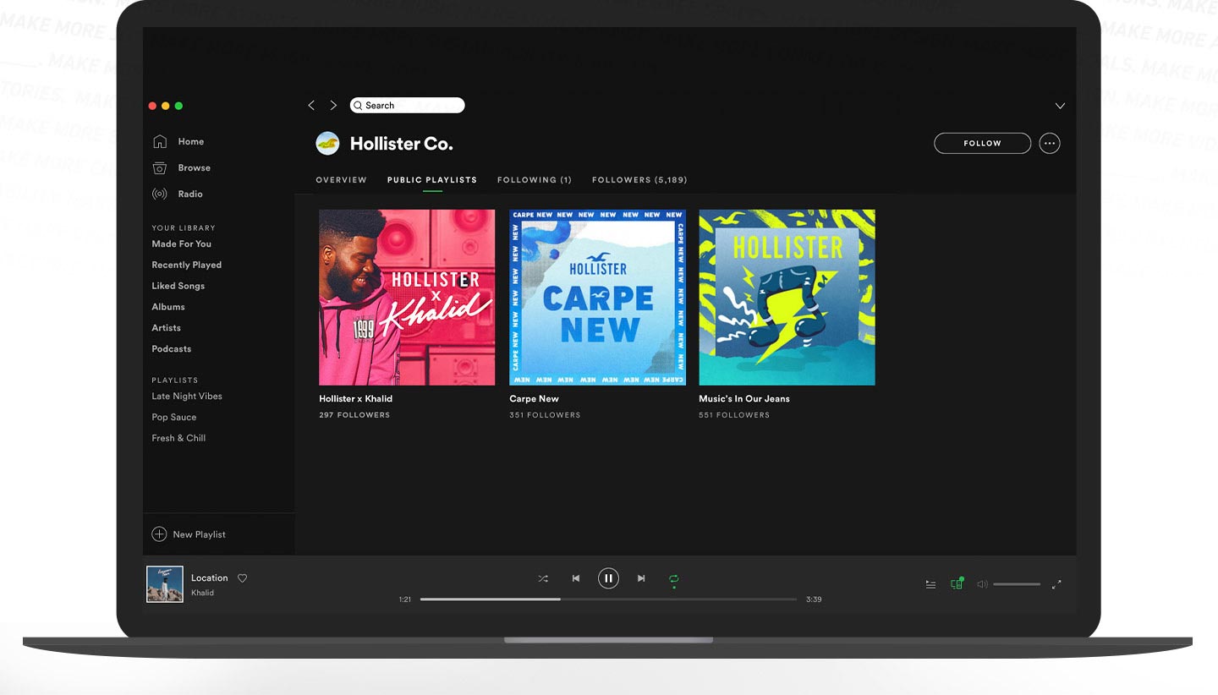Open Home in the sidebar
The width and height of the screenshot is (1218, 695).
pyautogui.click(x=191, y=142)
